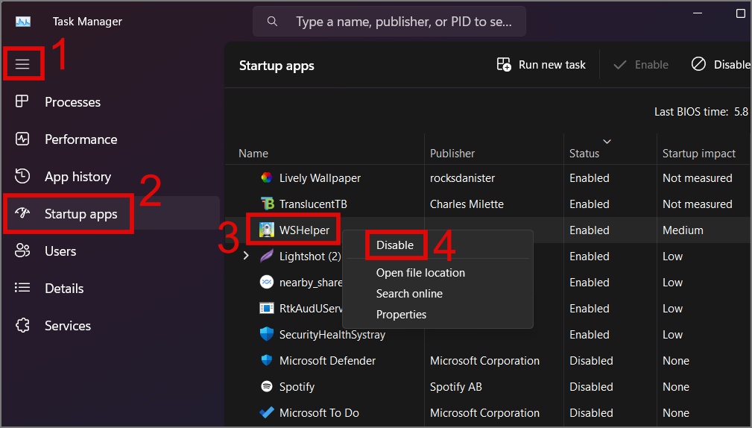Viewport: 752px width, 428px height.
Task: Switch to the Performance page
Action: click(81, 139)
